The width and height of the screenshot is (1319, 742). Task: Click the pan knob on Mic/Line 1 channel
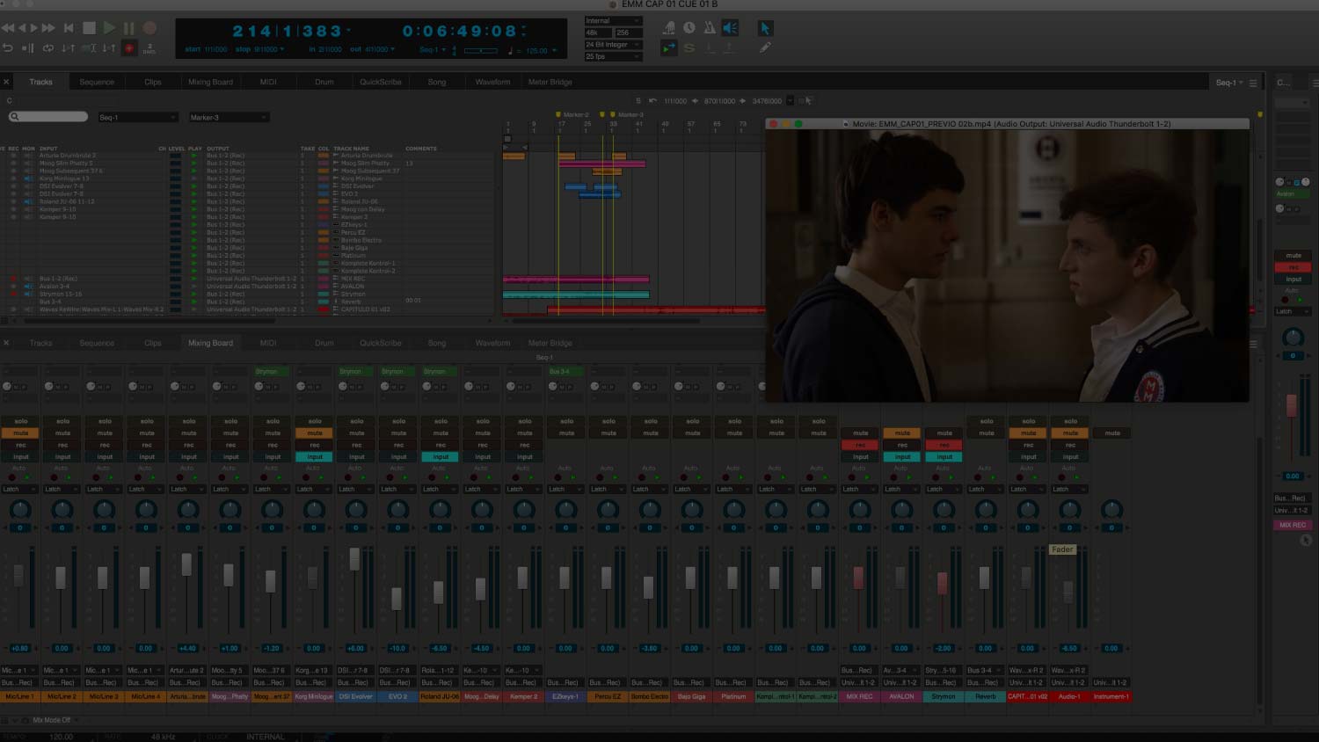[20, 509]
